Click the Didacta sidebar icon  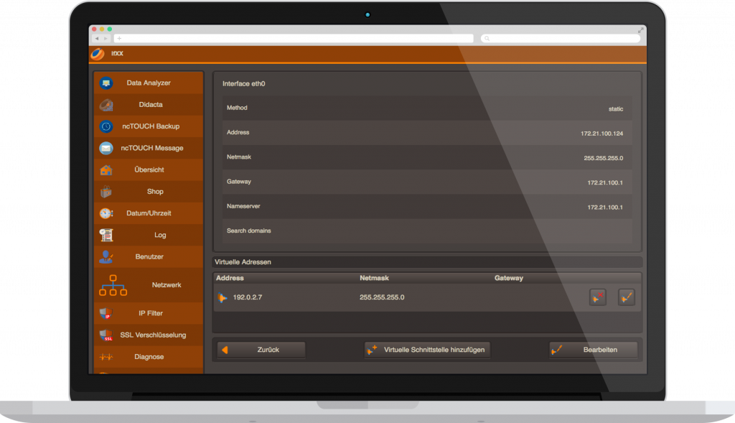tap(106, 105)
